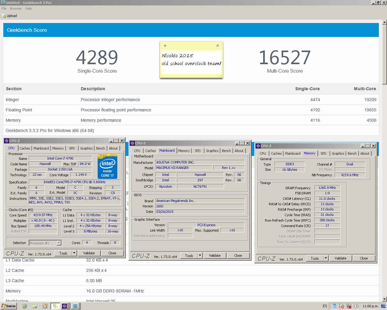Click the L2 Cache row in Geekbench
This screenshot has height=310, width=387.
[x=191, y=270]
